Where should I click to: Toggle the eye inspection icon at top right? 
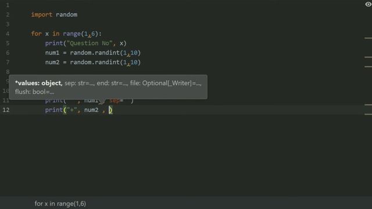[368, 4]
